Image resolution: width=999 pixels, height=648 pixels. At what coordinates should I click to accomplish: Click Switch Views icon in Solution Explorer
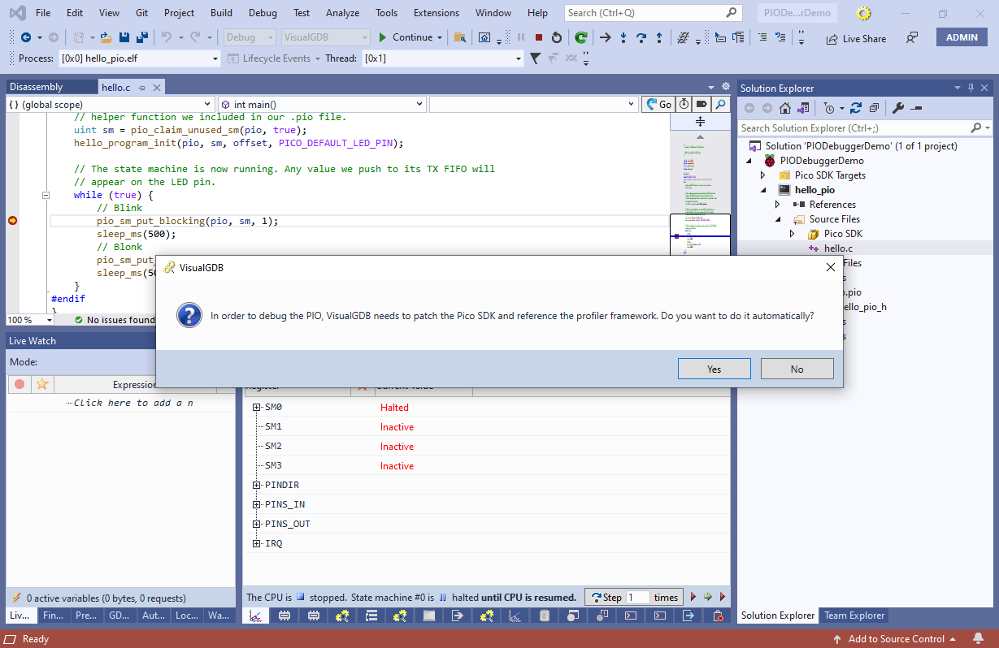803,108
